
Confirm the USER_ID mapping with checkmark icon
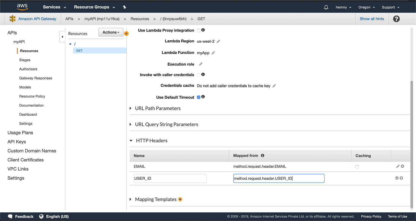pos(397,178)
